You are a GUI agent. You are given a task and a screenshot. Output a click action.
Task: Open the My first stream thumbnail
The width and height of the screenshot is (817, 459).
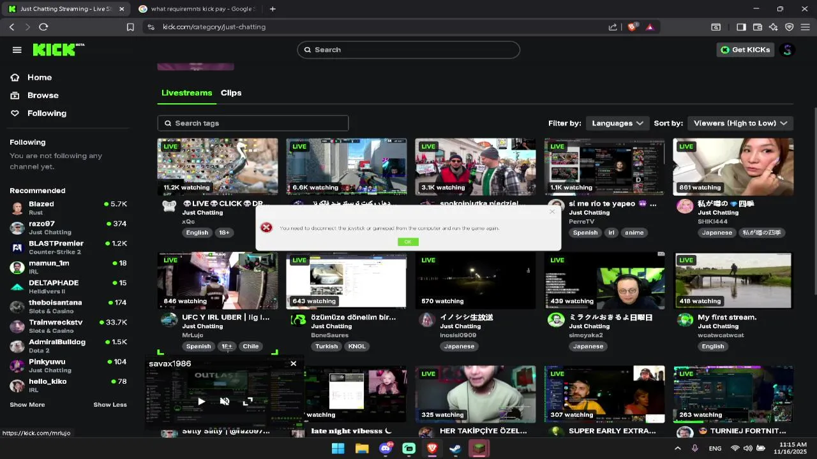coord(733,280)
